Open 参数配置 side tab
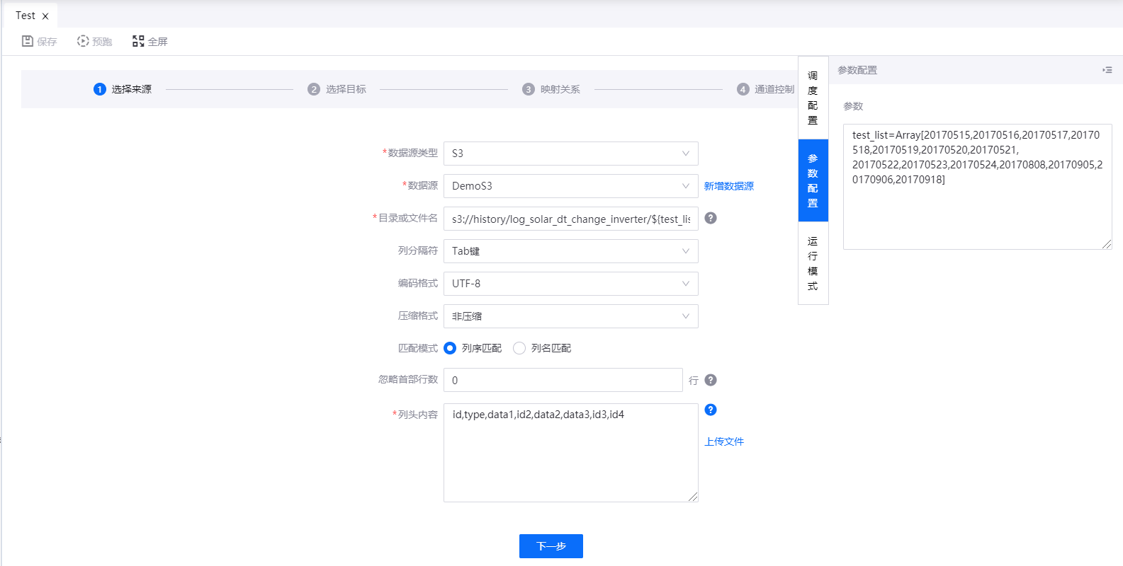 click(x=813, y=180)
